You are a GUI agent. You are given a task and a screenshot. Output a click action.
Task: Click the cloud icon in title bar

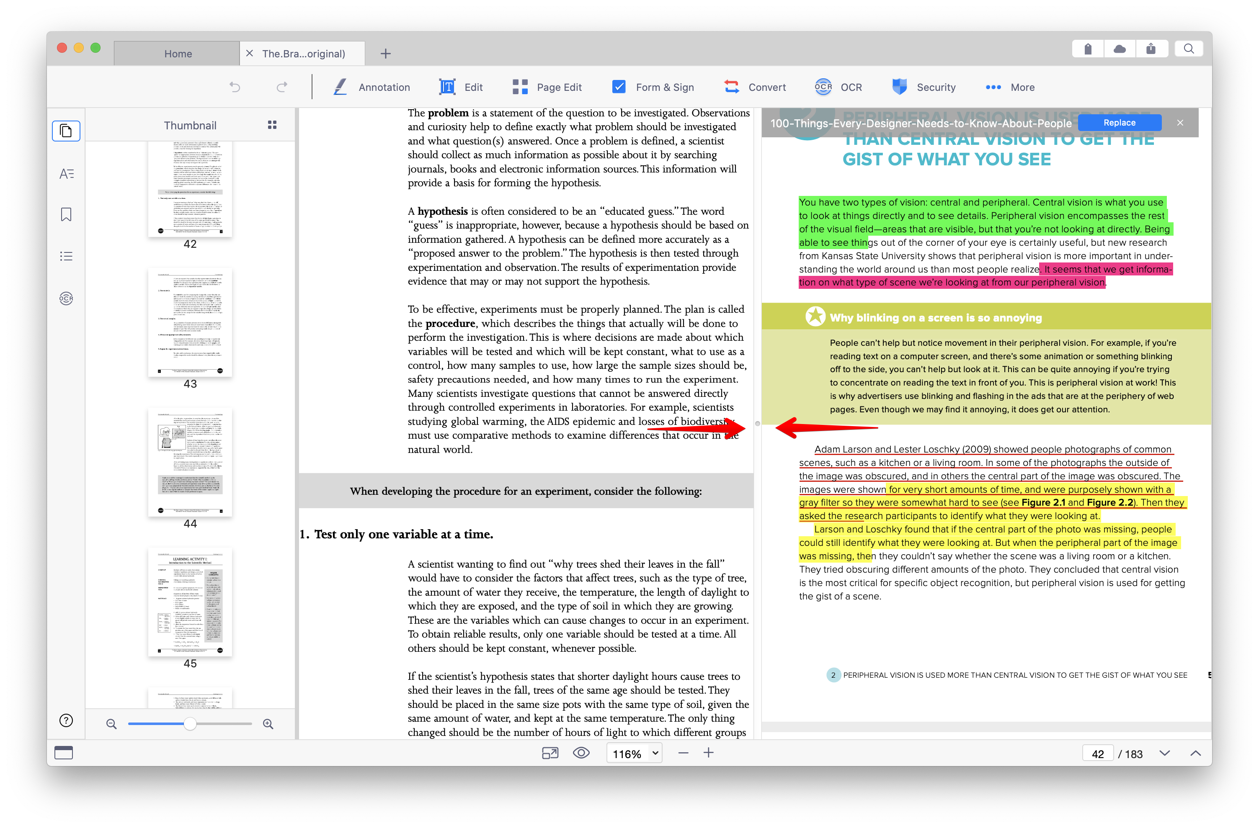(x=1120, y=49)
